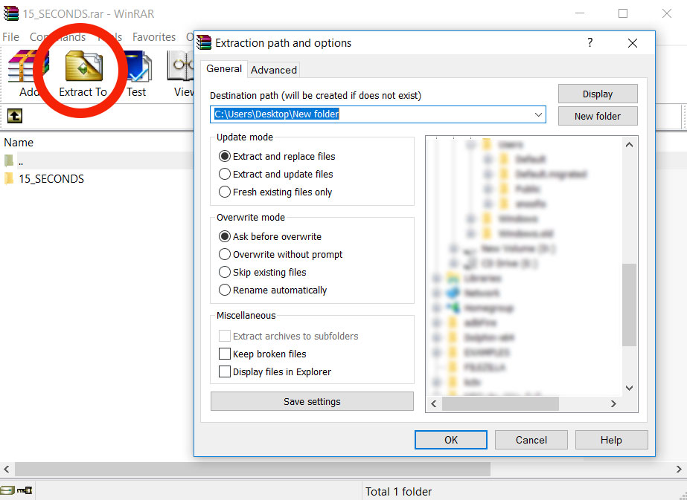
Task: Click folder tree horizontal scrollbar thumb
Action: [500, 403]
